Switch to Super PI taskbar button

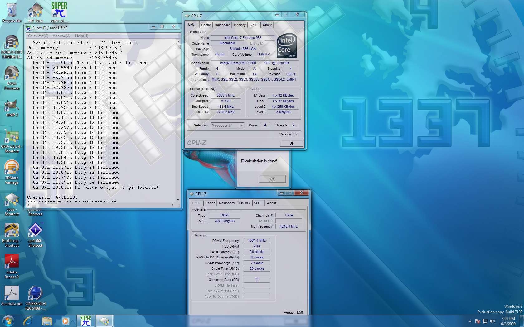click(x=85, y=321)
